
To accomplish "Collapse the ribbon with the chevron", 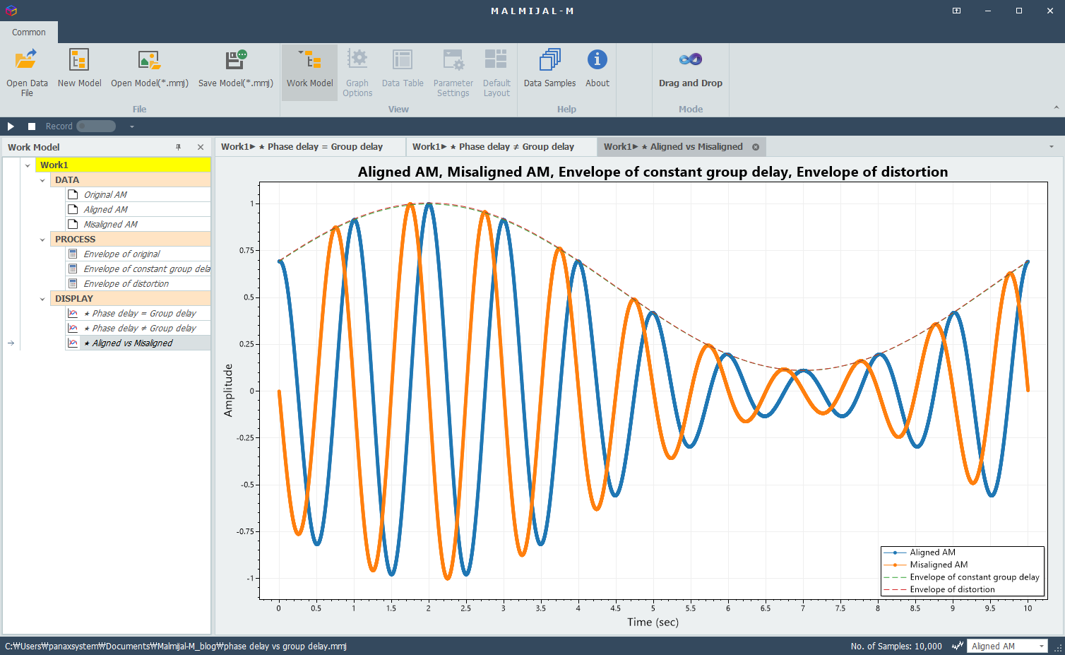I will 1057,107.
